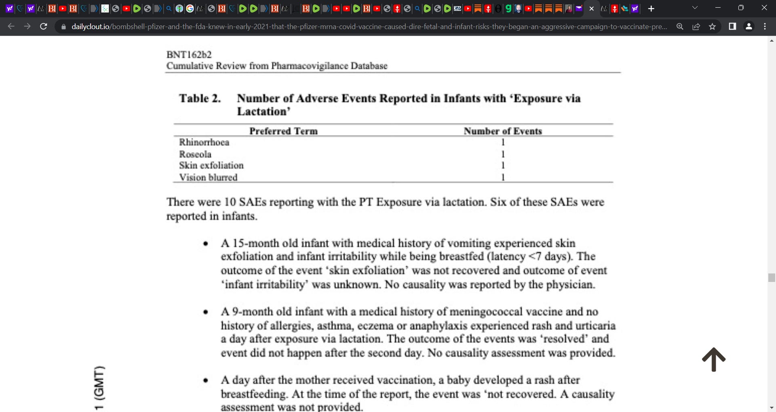Screen dimensions: 776x412
Task: Go back to the previous page
Action: [11, 27]
